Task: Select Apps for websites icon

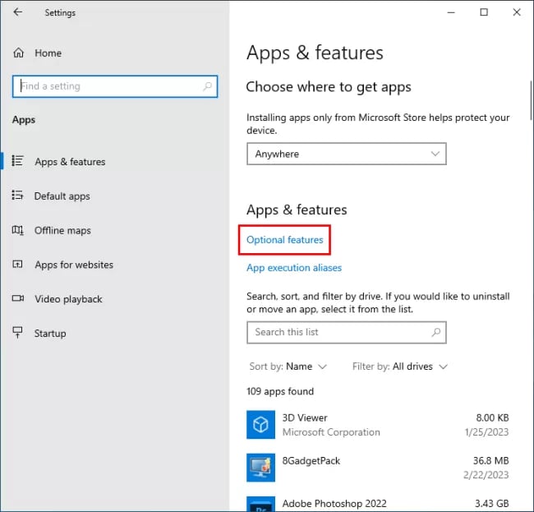Action: click(17, 264)
